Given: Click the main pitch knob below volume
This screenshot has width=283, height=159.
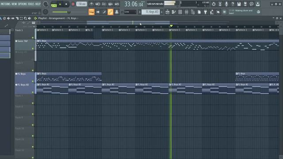Looking at the screenshot, I should pos(46,12).
